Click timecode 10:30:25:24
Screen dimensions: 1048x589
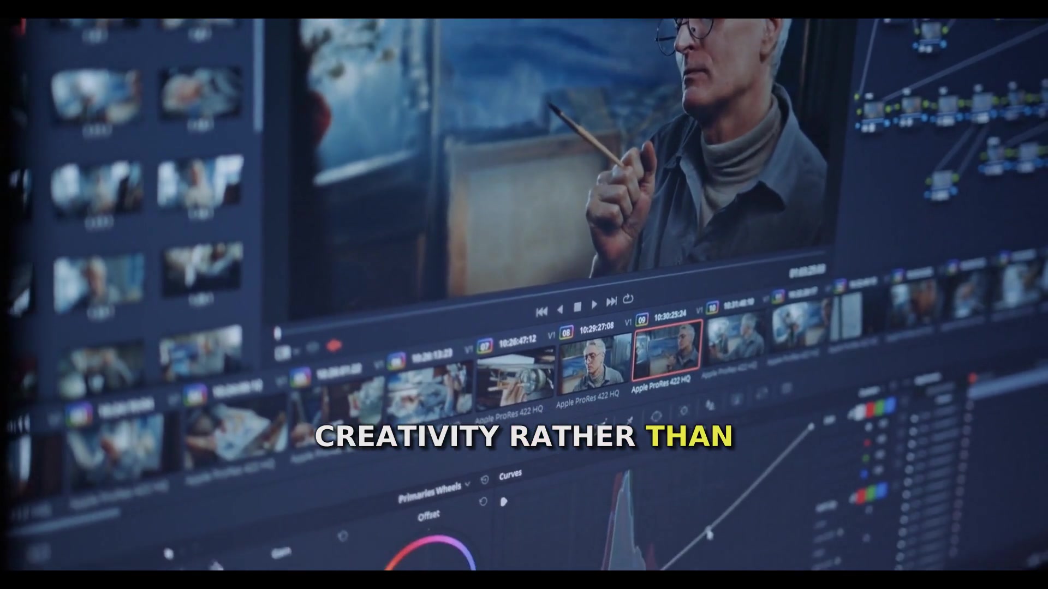coord(670,315)
